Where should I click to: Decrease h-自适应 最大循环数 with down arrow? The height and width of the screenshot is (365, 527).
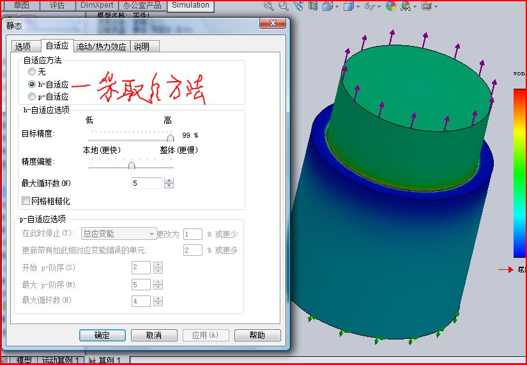click(169, 186)
